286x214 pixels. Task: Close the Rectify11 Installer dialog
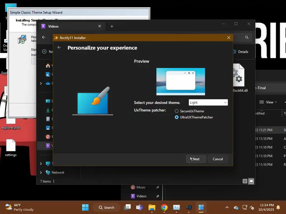tap(228, 38)
